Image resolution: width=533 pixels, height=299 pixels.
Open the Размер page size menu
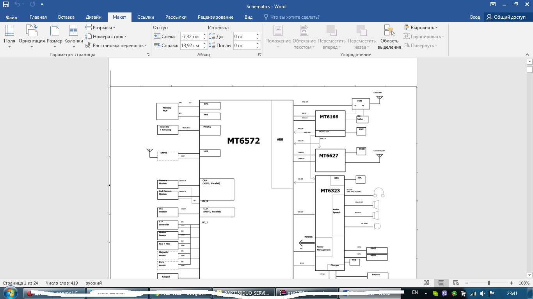(54, 37)
